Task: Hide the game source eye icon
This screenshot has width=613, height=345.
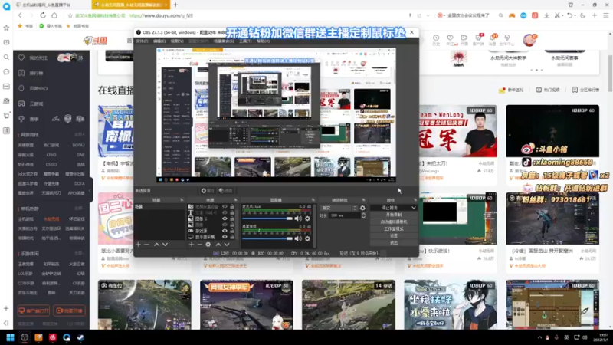Action: [225, 231]
